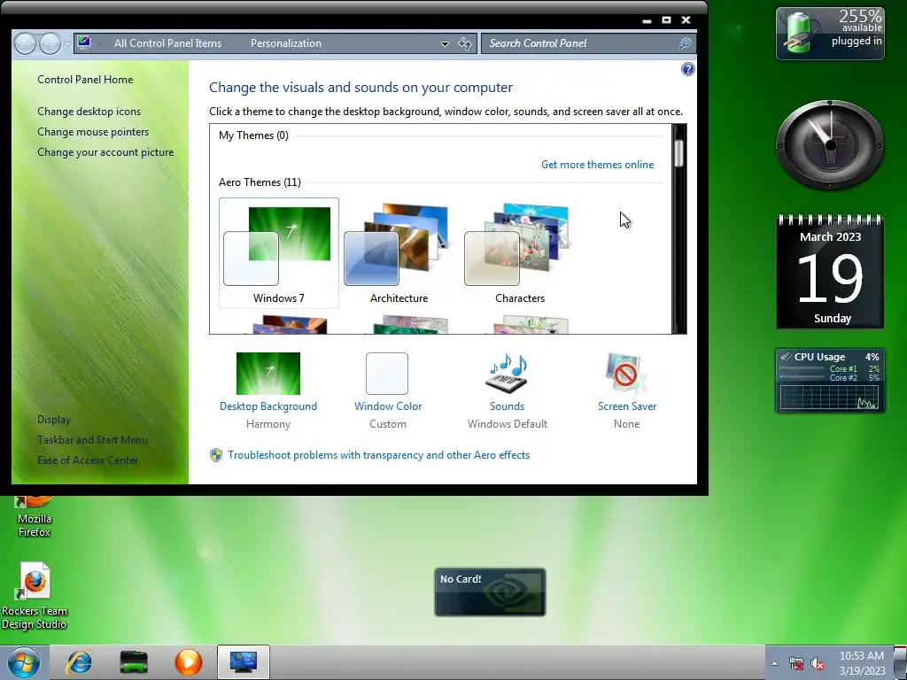Viewport: 907px width, 680px height.
Task: Click the forward navigation arrow button
Action: 50,43
